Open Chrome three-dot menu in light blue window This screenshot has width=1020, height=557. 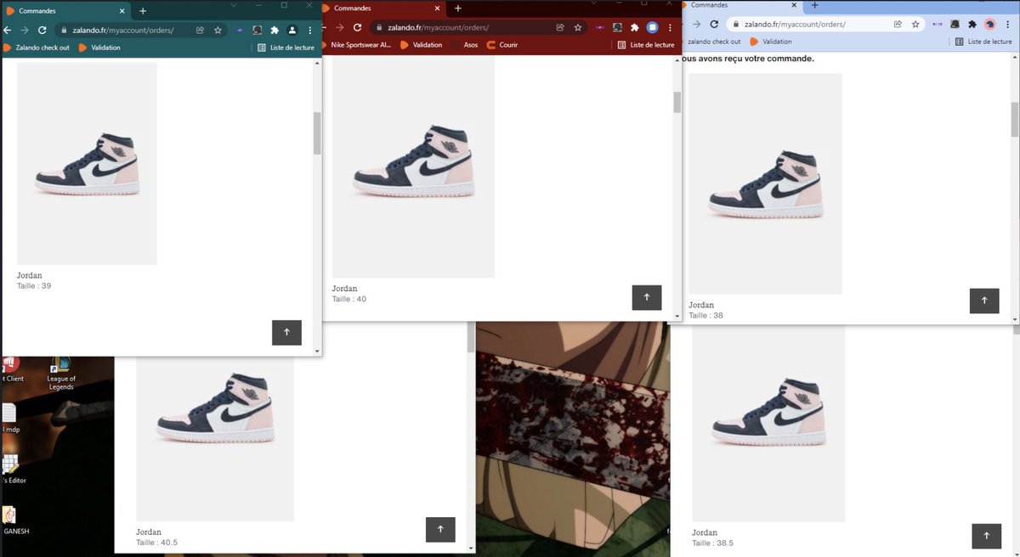[x=1007, y=24]
